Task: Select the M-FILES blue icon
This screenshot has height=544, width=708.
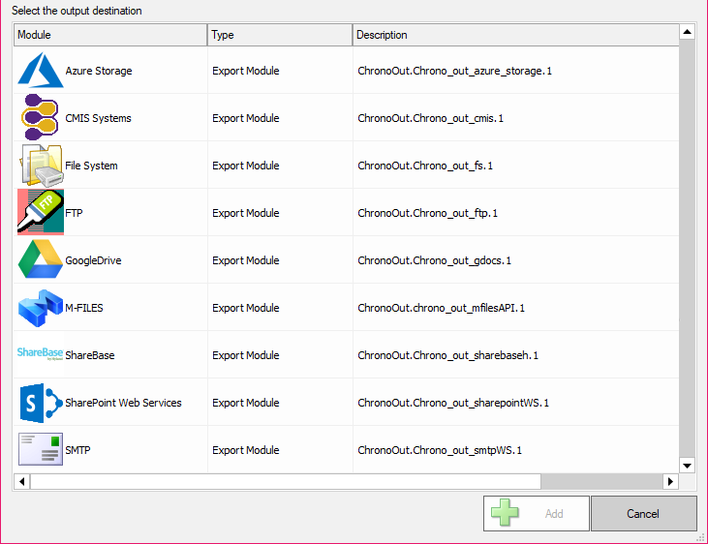Action: [x=40, y=308]
